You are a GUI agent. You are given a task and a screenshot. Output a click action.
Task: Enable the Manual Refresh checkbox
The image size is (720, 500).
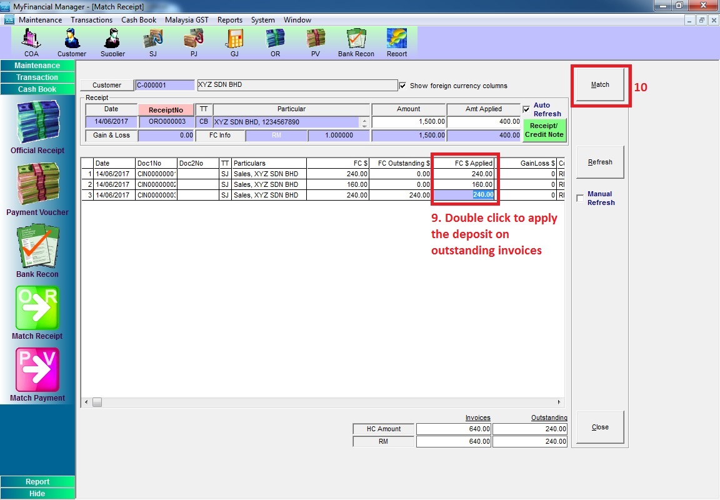[x=580, y=198]
